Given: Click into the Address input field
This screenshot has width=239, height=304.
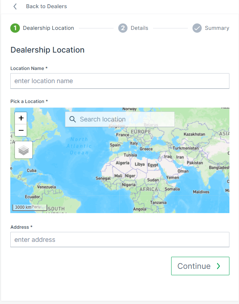Looking at the screenshot, I should click(x=120, y=240).
